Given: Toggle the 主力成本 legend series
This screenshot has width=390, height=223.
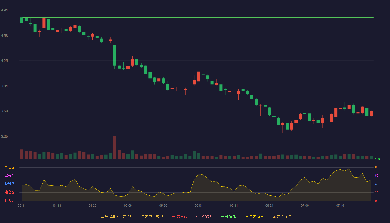Looking at the screenshot, I should point(254,216).
